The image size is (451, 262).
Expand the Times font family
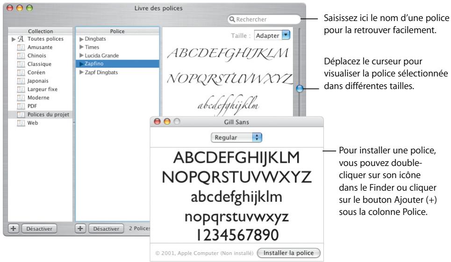click(81, 47)
